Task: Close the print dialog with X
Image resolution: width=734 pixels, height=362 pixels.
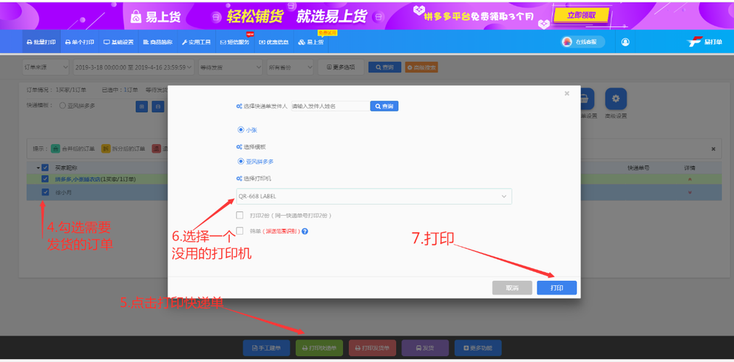Action: [x=567, y=93]
